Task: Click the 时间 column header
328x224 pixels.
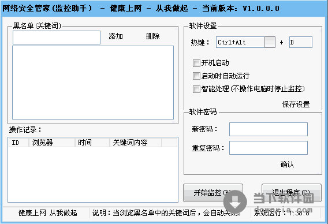Action: [x=92, y=143]
